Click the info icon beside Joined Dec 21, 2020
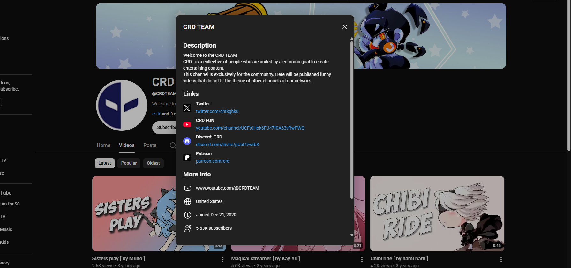The image size is (571, 268). coord(188,215)
